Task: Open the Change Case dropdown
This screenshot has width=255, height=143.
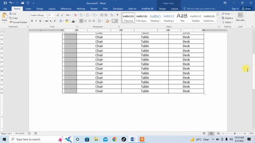Action: 68,15
